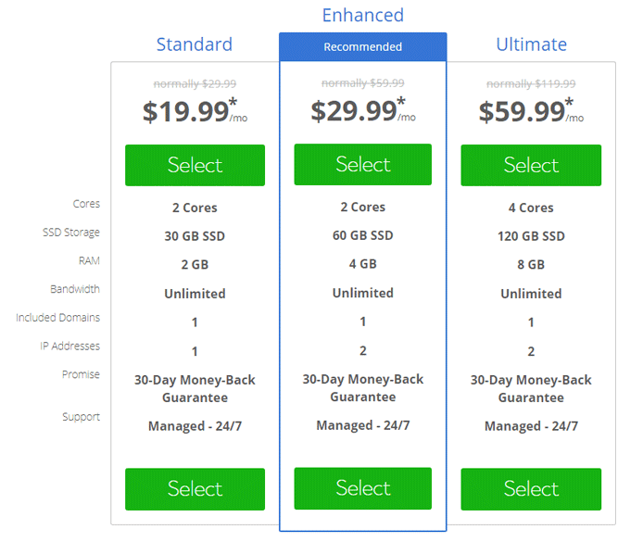Click the $29.99 price

coord(354,110)
